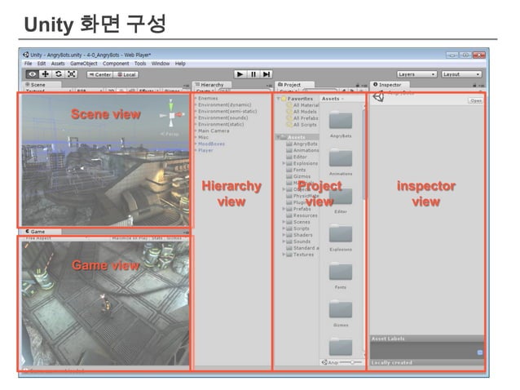
Task: Click the scene orientation gizmo
Action: 171,114
